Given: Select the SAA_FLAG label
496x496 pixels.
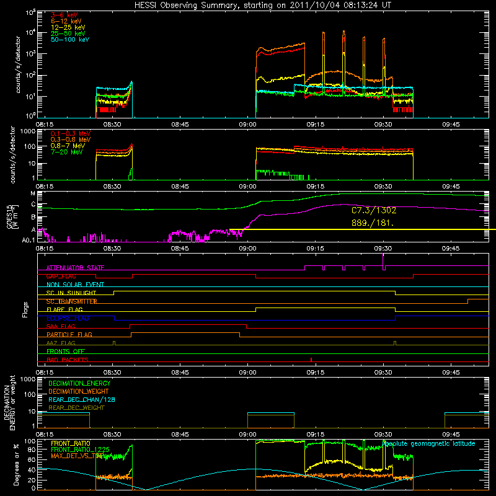Looking at the screenshot, I should tap(61, 327).
